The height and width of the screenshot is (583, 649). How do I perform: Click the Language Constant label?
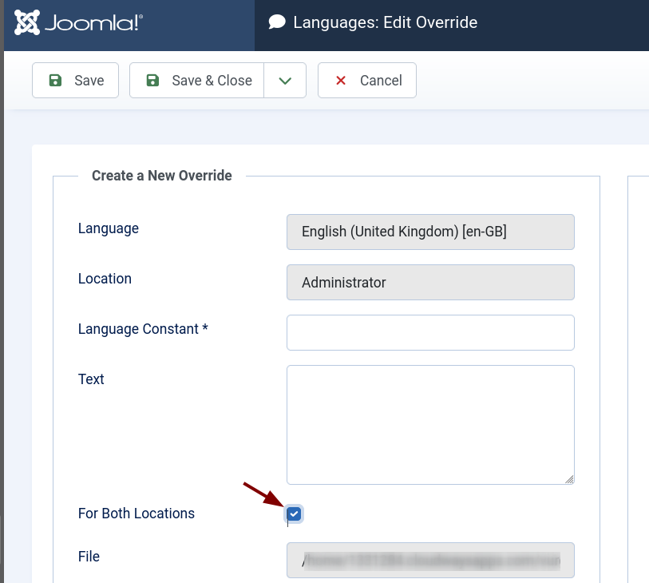tap(143, 329)
